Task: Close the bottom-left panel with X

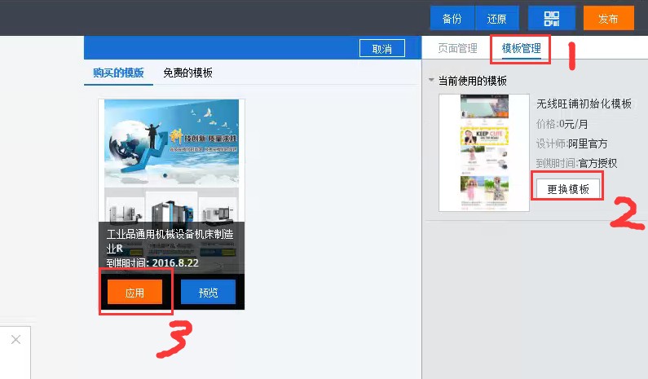Action: (15, 340)
